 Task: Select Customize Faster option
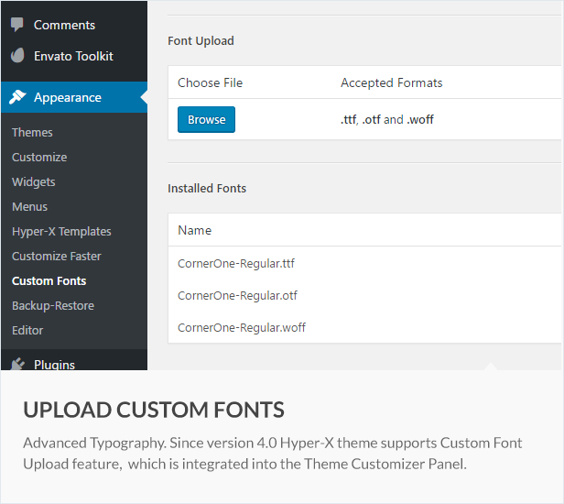[57, 257]
